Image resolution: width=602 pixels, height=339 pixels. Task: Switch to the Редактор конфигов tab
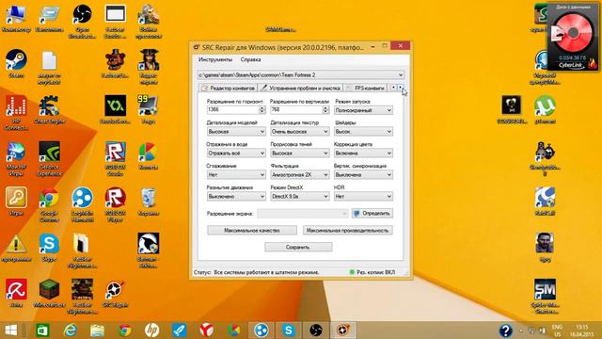(x=228, y=88)
